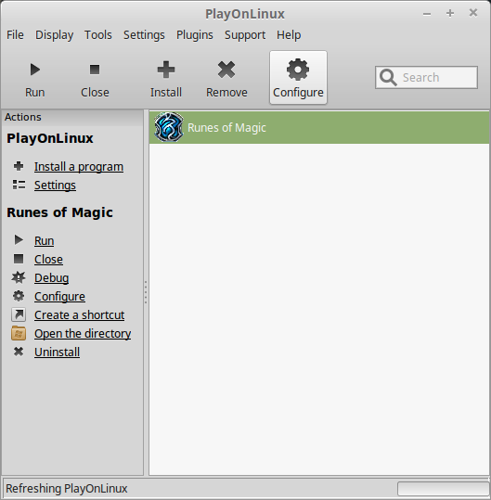Start the Debug link
The image size is (491, 500).
(x=51, y=277)
